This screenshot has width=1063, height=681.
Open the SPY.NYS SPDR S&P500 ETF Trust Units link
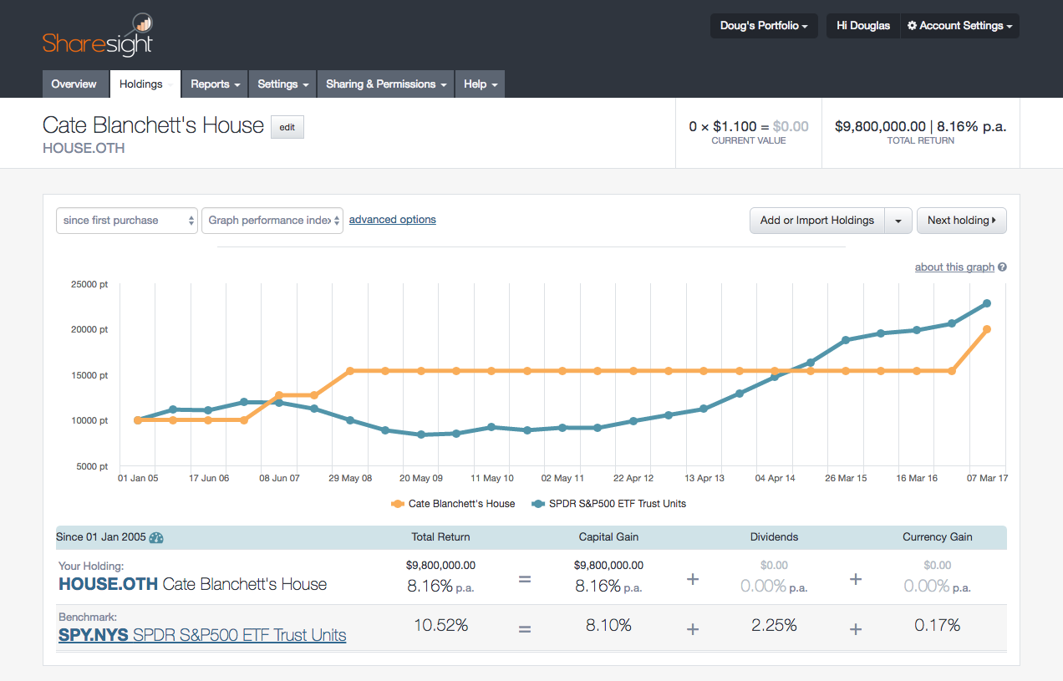(x=202, y=635)
